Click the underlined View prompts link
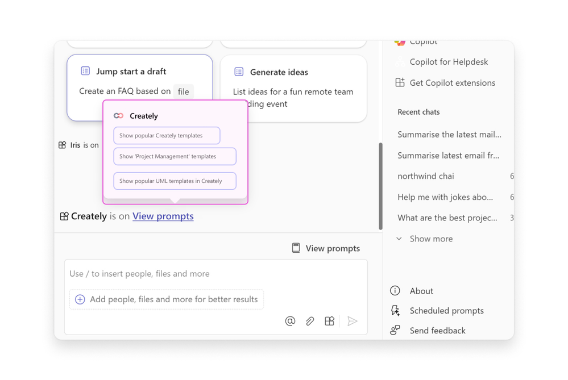568x380 pixels. 163,216
